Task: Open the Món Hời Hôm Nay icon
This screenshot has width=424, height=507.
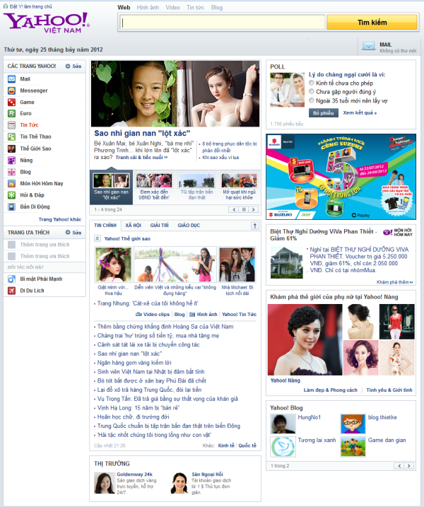Action: pos(11,184)
